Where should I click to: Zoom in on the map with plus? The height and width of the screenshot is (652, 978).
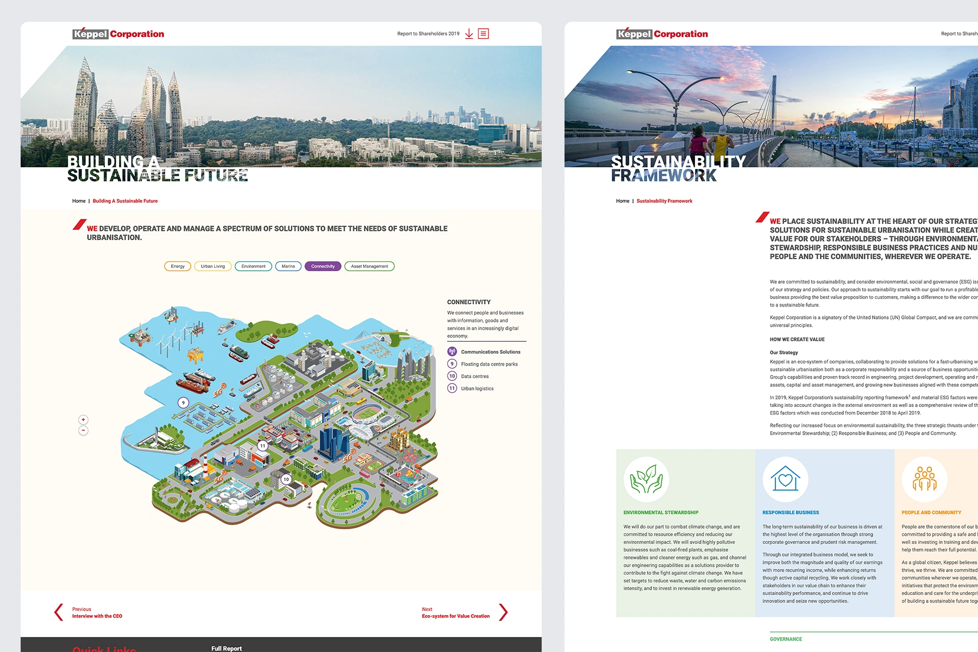pos(83,419)
